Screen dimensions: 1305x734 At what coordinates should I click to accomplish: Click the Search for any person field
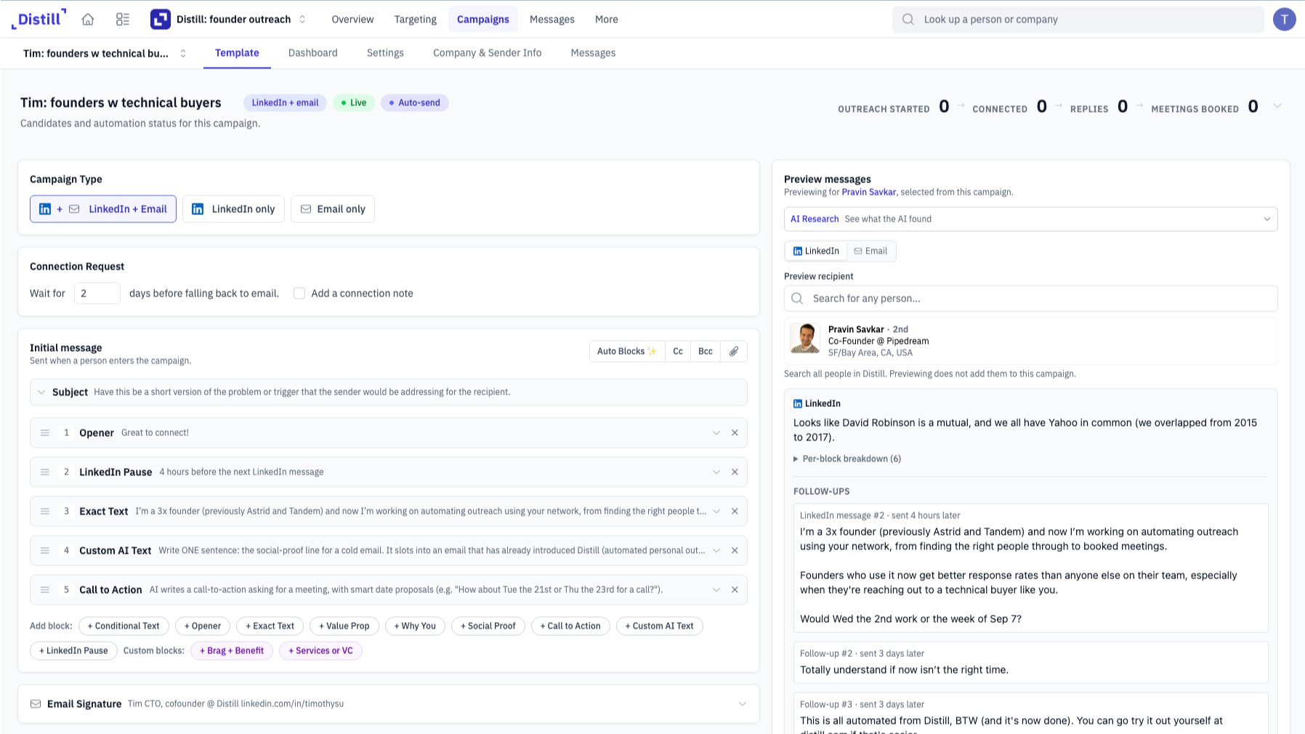[1030, 299]
